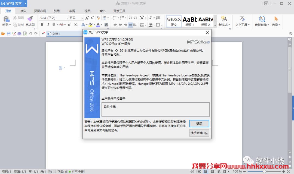Click the clear formatting eraser icon
294x174 pixels.
(x=98, y=18)
